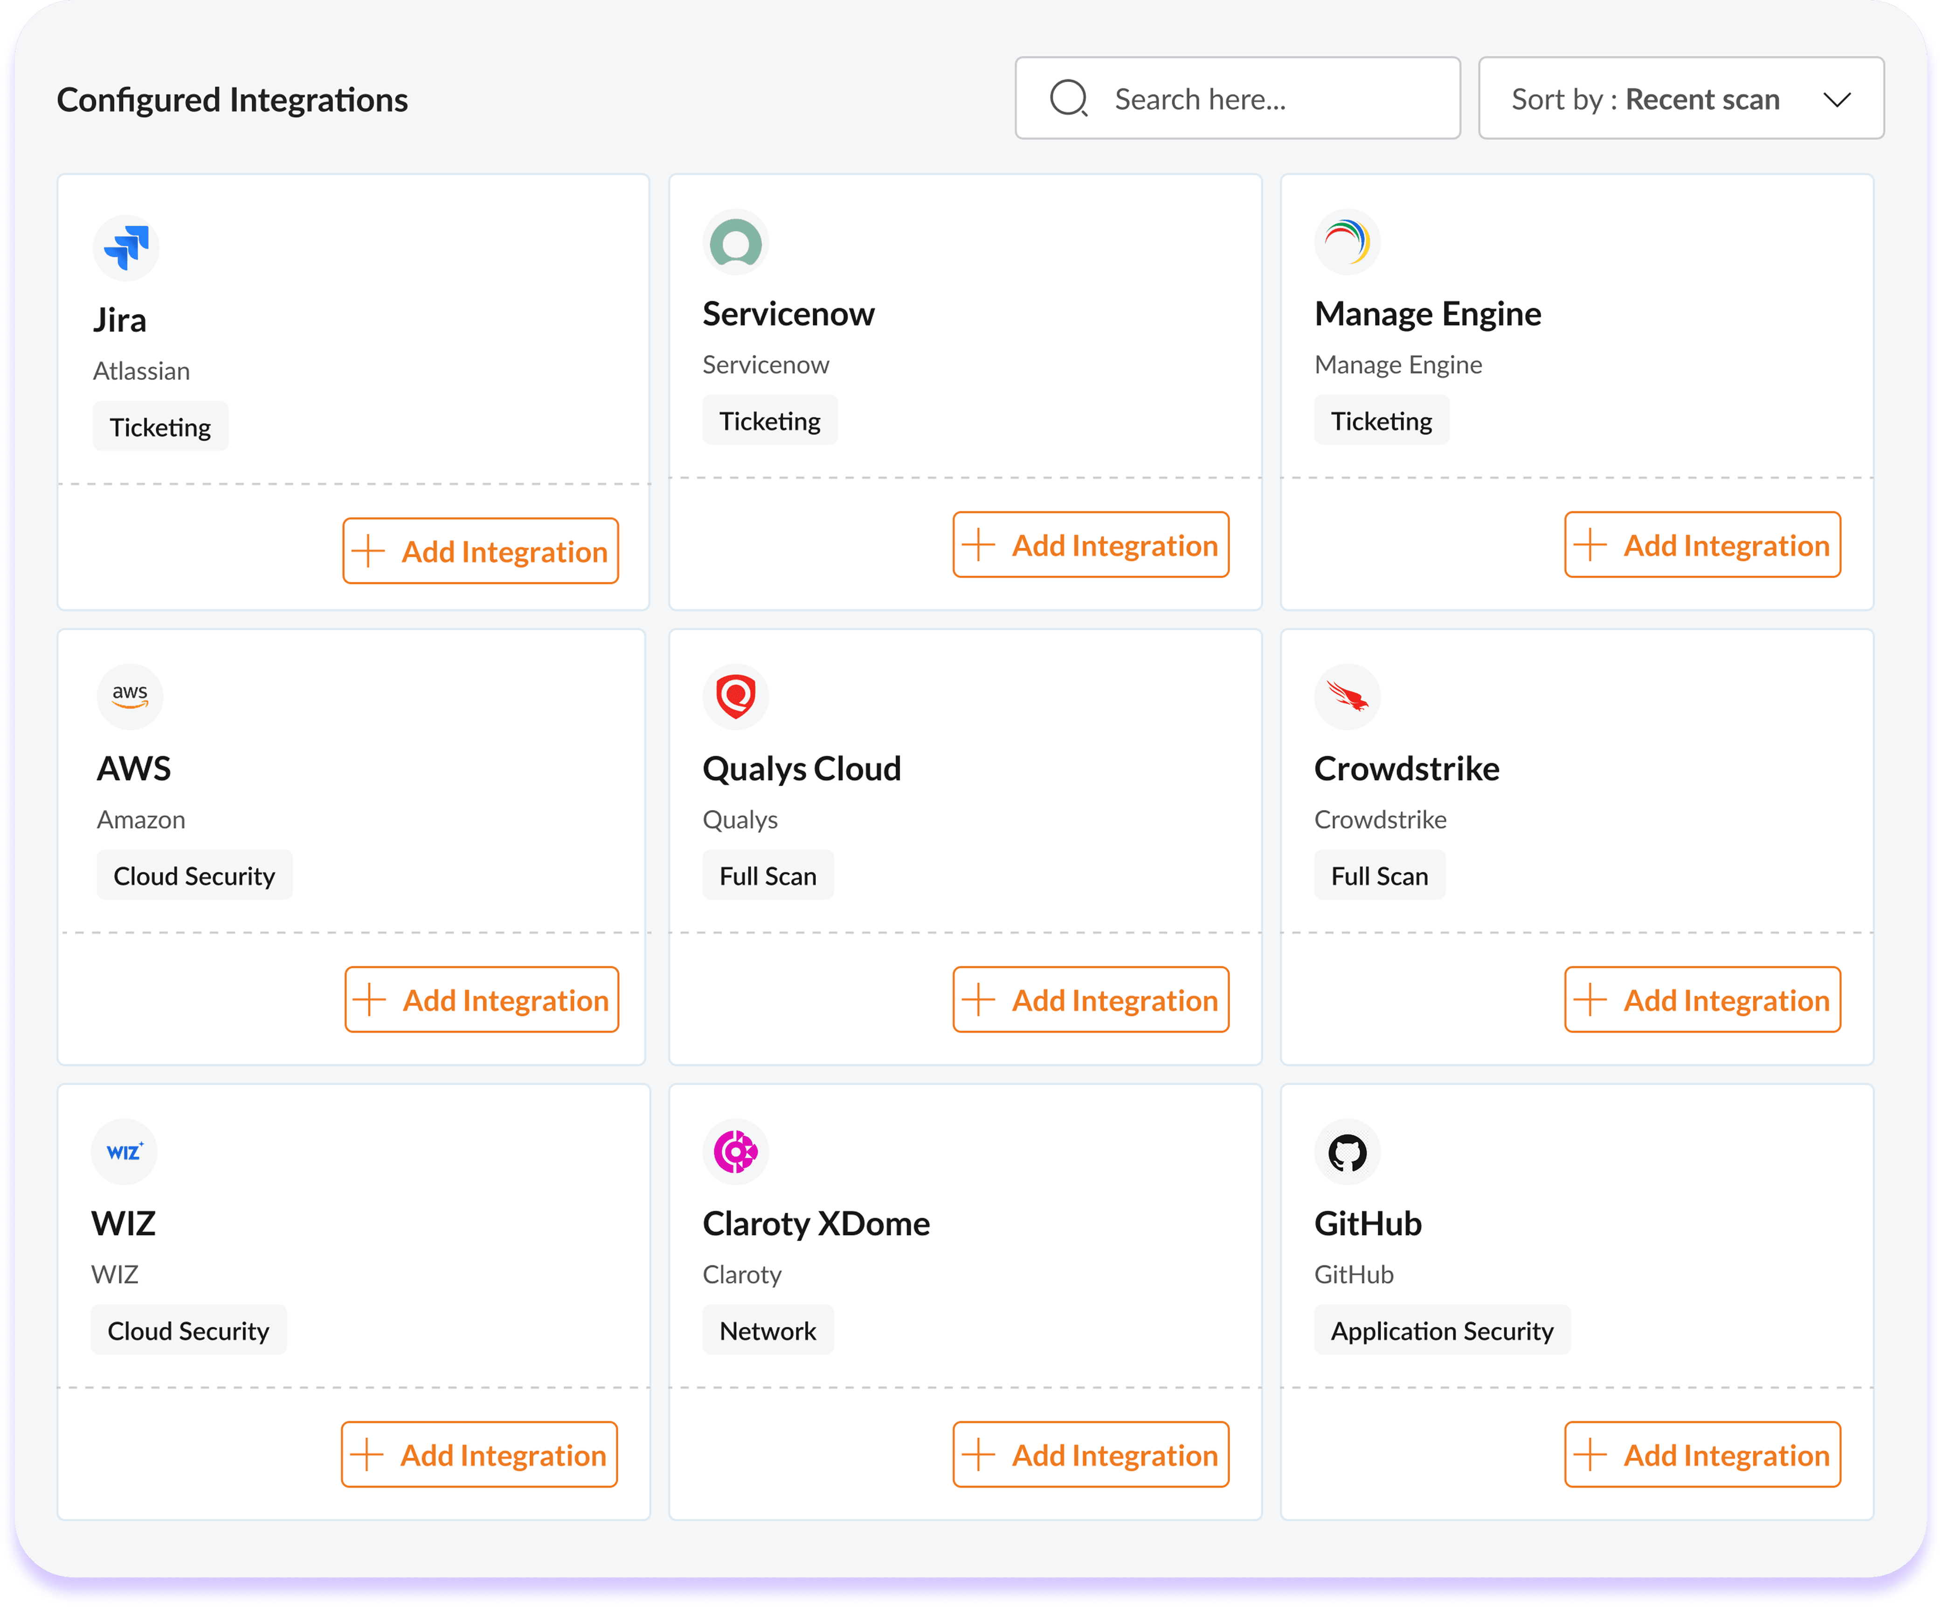Expand sorting options via the chevron arrow

[1838, 100]
